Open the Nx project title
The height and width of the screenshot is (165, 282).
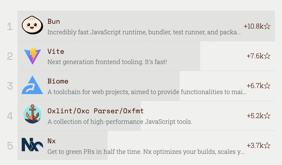[52, 141]
